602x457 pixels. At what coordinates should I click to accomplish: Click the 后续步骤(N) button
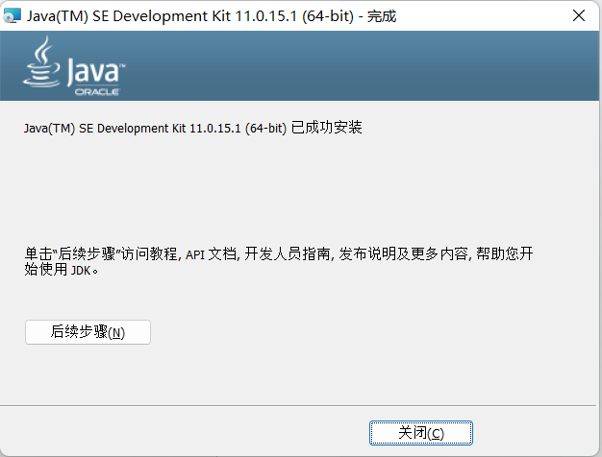[x=88, y=332]
